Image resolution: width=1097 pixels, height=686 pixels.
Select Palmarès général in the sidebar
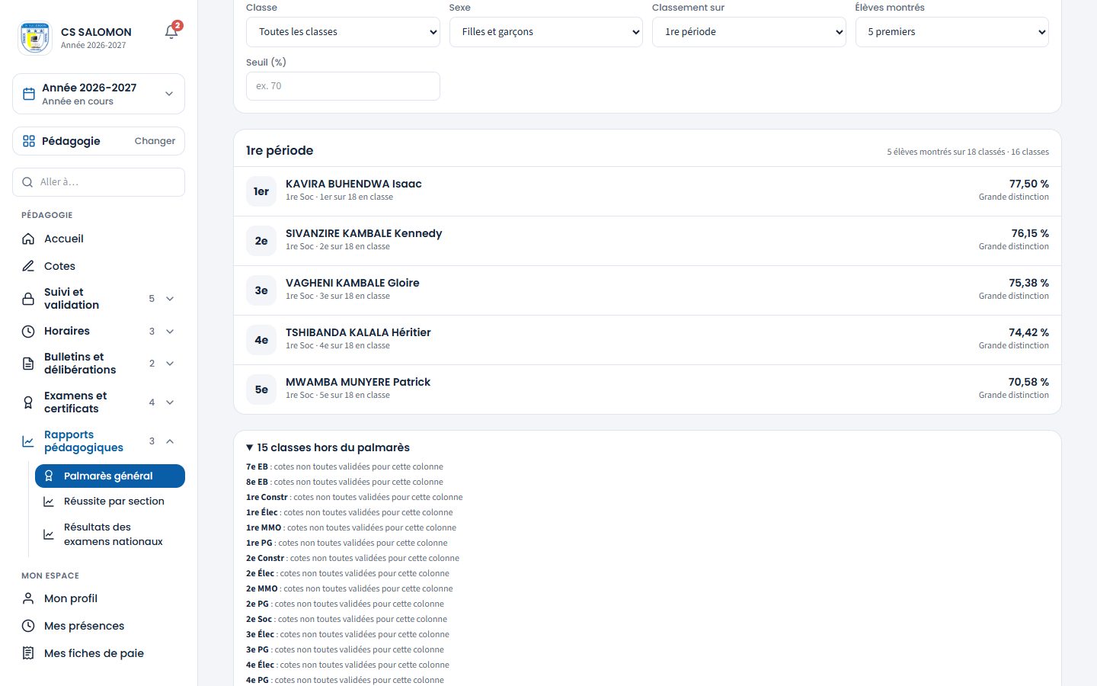(x=110, y=476)
